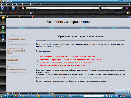Open Объем медицинской помощи по программе ОМС
Screen dimensions: 131x98
click(16, 50)
